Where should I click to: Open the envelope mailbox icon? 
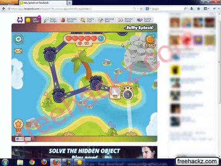(x=18, y=51)
